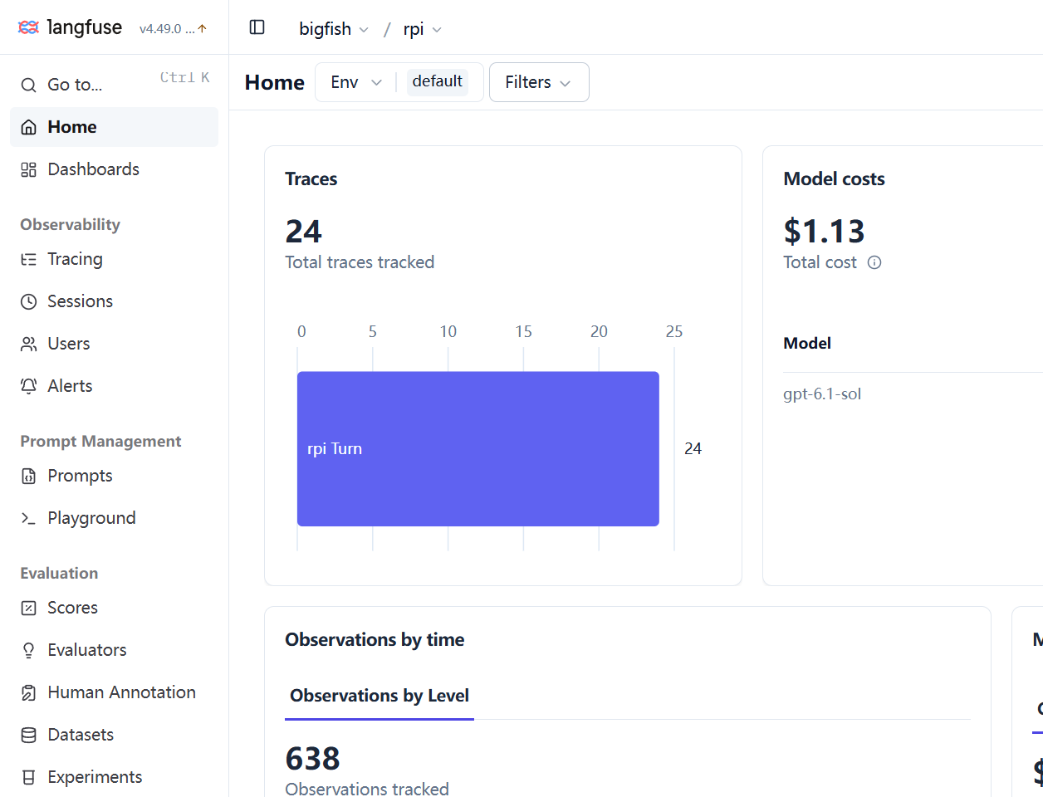
Task: Click the rpi Turn bar in Traces chart
Action: (x=478, y=448)
